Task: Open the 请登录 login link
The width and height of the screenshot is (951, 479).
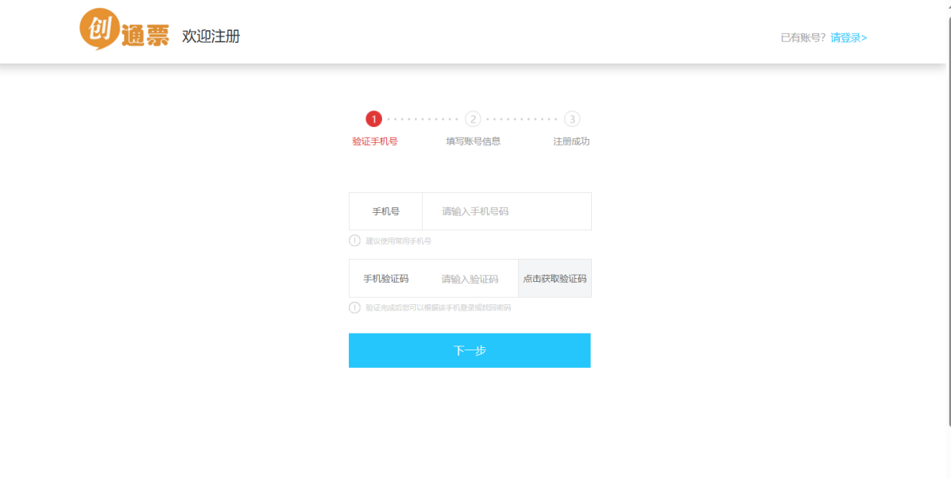Action: pos(849,37)
